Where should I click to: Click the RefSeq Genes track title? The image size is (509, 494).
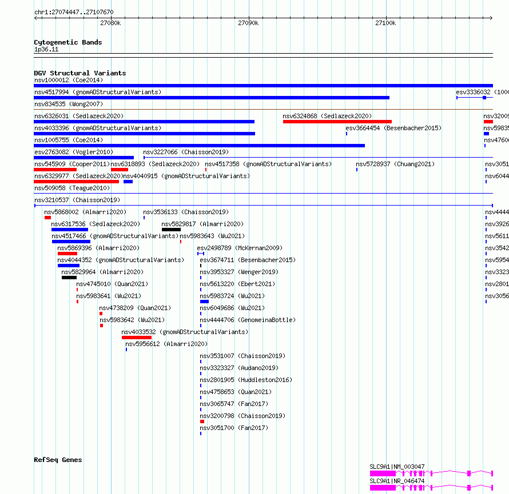58,460
